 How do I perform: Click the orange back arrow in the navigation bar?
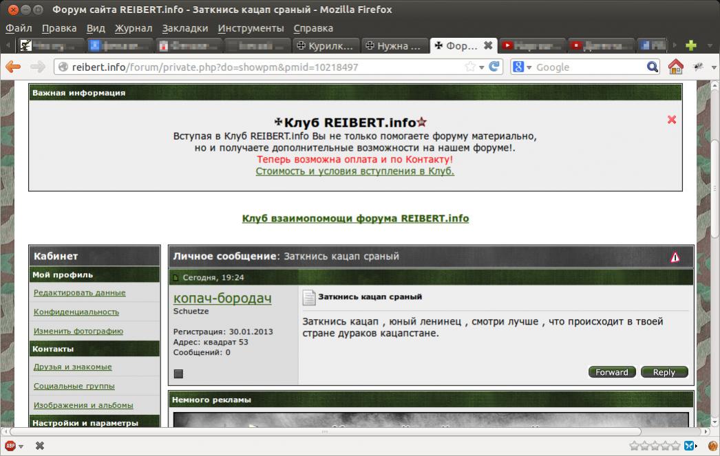click(x=13, y=67)
